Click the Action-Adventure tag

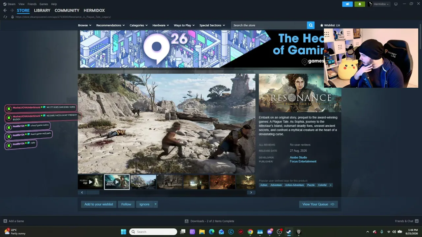294,185
